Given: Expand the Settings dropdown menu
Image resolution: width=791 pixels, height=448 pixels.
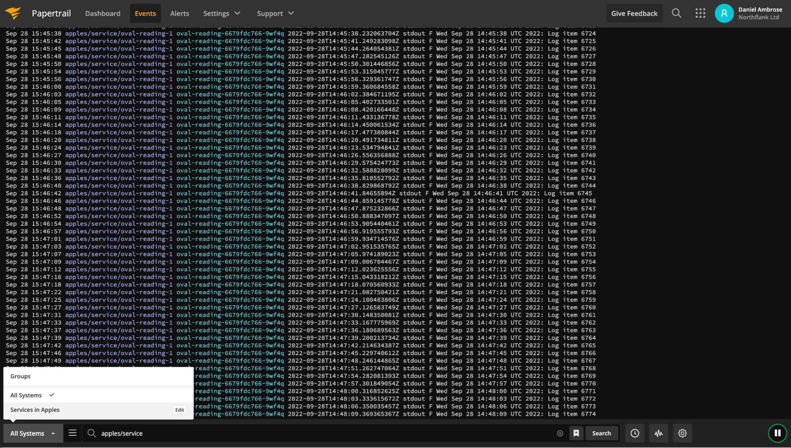Looking at the screenshot, I should coord(222,13).
